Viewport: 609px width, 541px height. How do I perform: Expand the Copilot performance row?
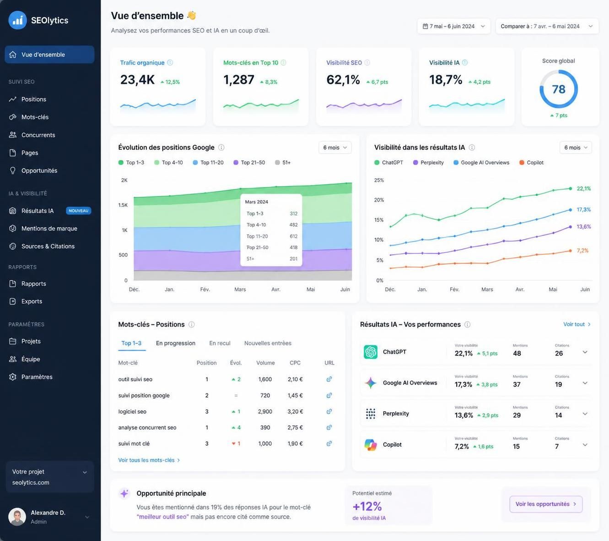pyautogui.click(x=585, y=445)
